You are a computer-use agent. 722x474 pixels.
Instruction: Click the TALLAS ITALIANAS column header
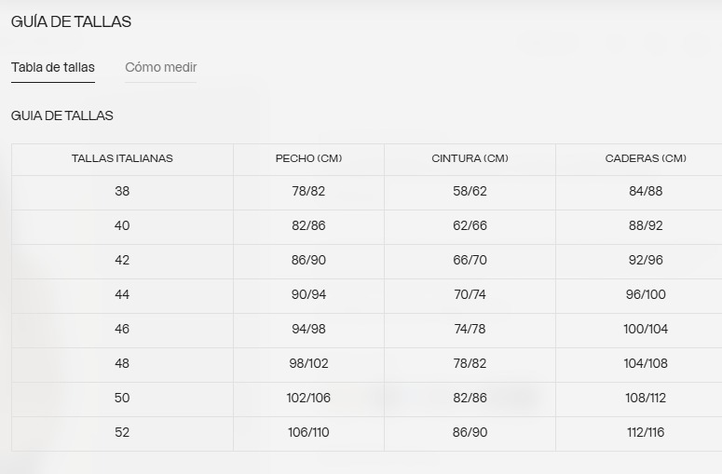pos(122,158)
